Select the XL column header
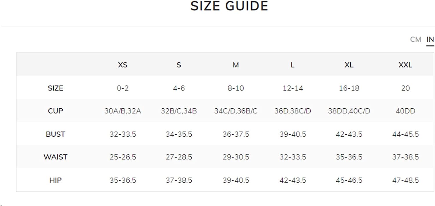435x206 pixels. [x=349, y=65]
